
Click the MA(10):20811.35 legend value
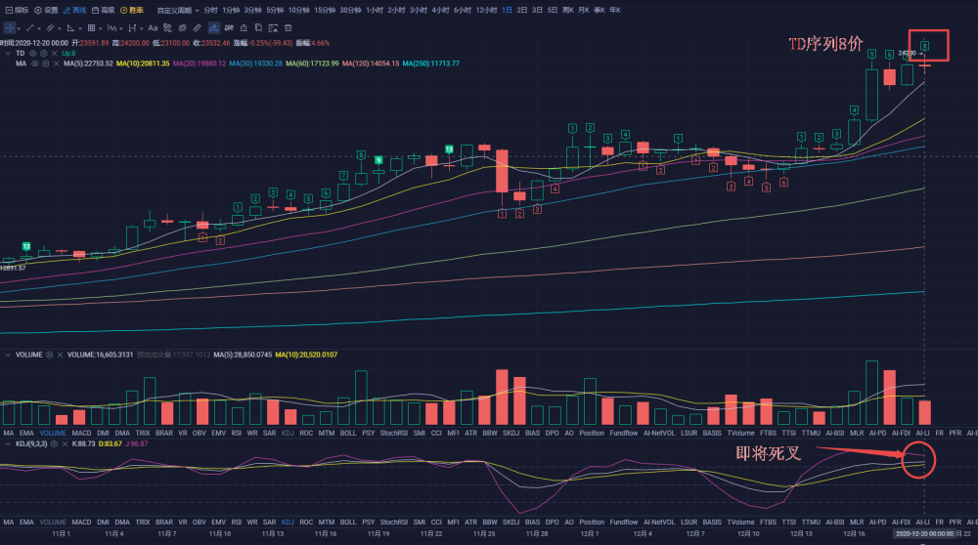pos(143,63)
